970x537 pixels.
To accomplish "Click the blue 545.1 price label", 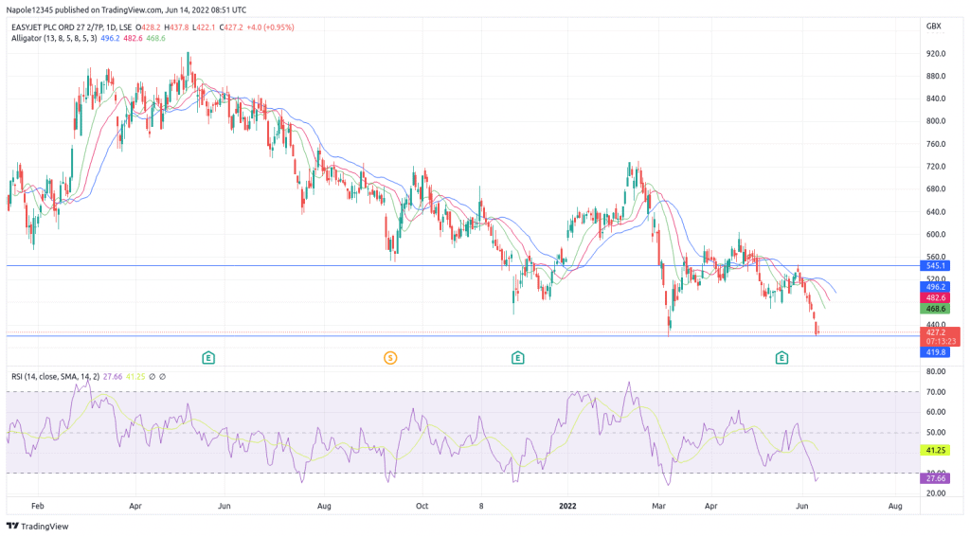I will coord(935,266).
